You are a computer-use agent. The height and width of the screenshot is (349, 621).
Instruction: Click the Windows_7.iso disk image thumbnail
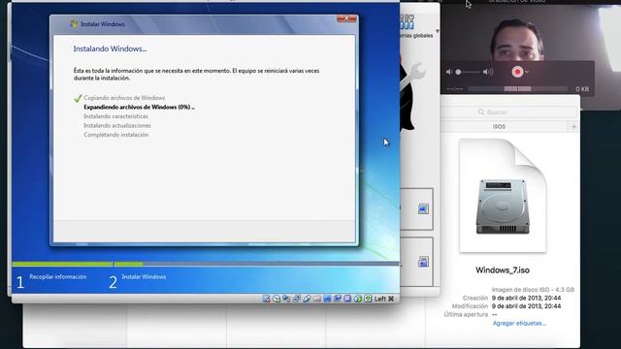[503, 196]
